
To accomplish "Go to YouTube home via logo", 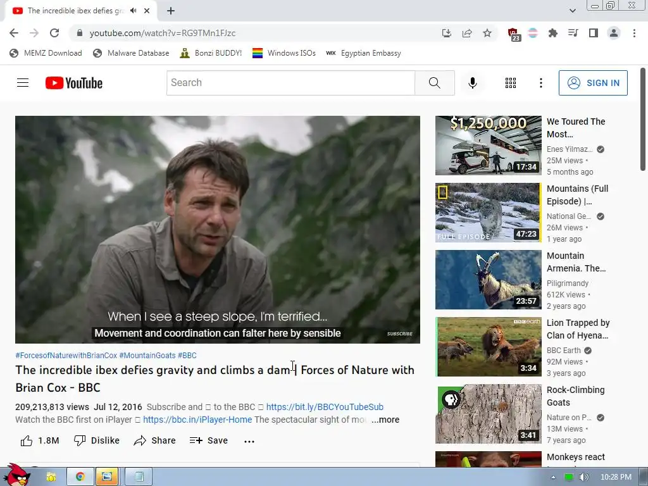I will tap(74, 83).
